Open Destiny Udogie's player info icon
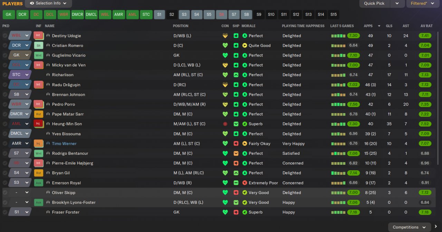 48,36
